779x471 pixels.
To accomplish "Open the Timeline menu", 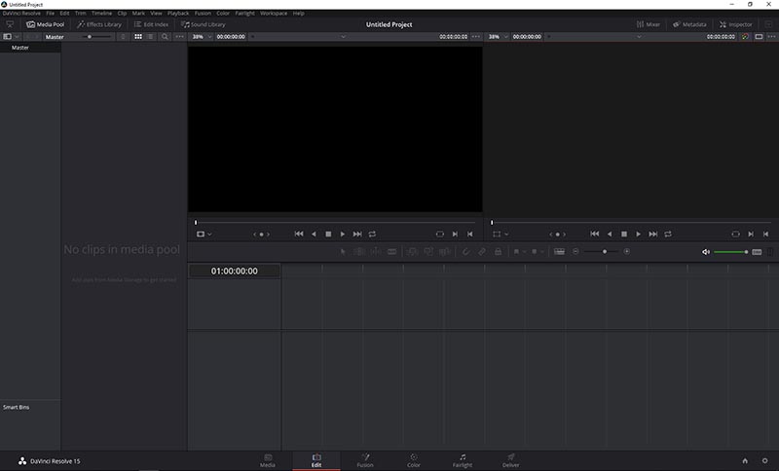I will pyautogui.click(x=101, y=14).
